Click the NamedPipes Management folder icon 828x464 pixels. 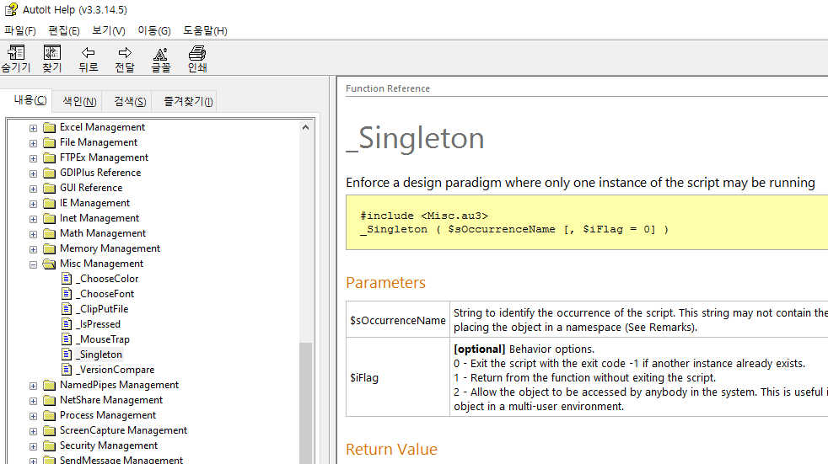coord(49,386)
